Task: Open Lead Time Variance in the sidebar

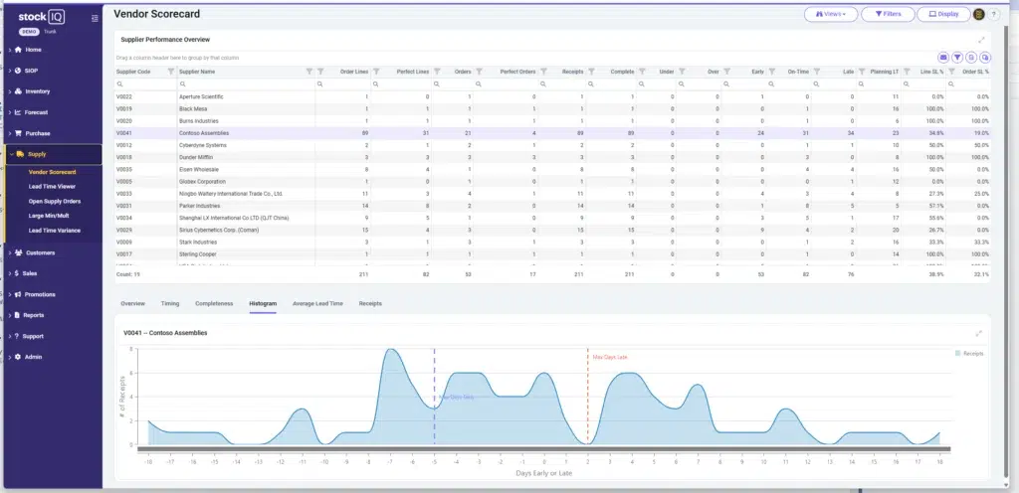Action: point(55,231)
